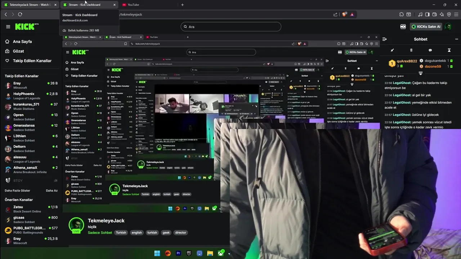The width and height of the screenshot is (461, 259).
Task: Open Zetsu Black Desert Online recommended channel
Action: [31, 209]
